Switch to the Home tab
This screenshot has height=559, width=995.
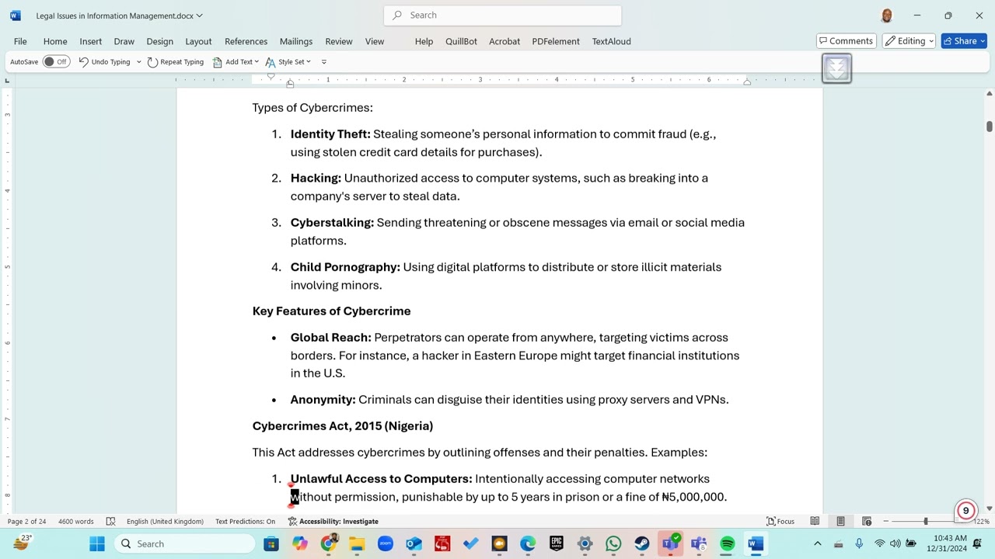point(55,41)
